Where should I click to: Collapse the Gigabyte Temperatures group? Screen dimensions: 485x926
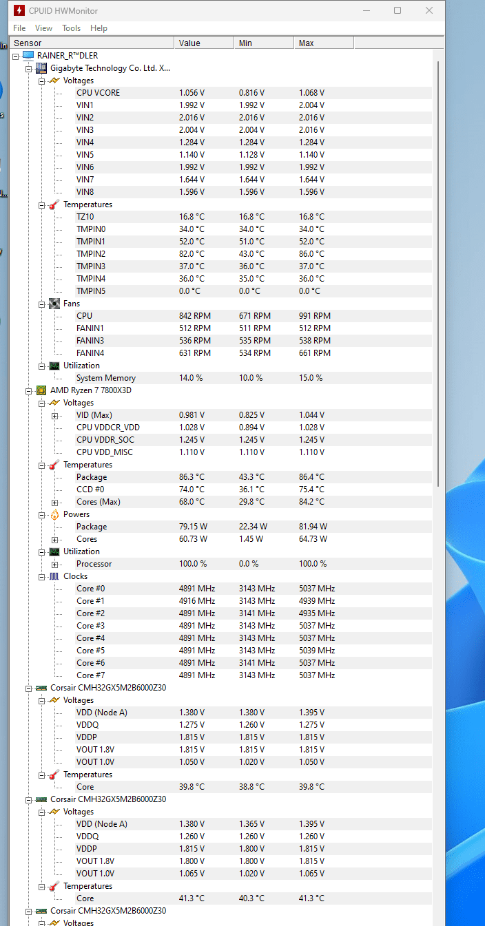42,204
